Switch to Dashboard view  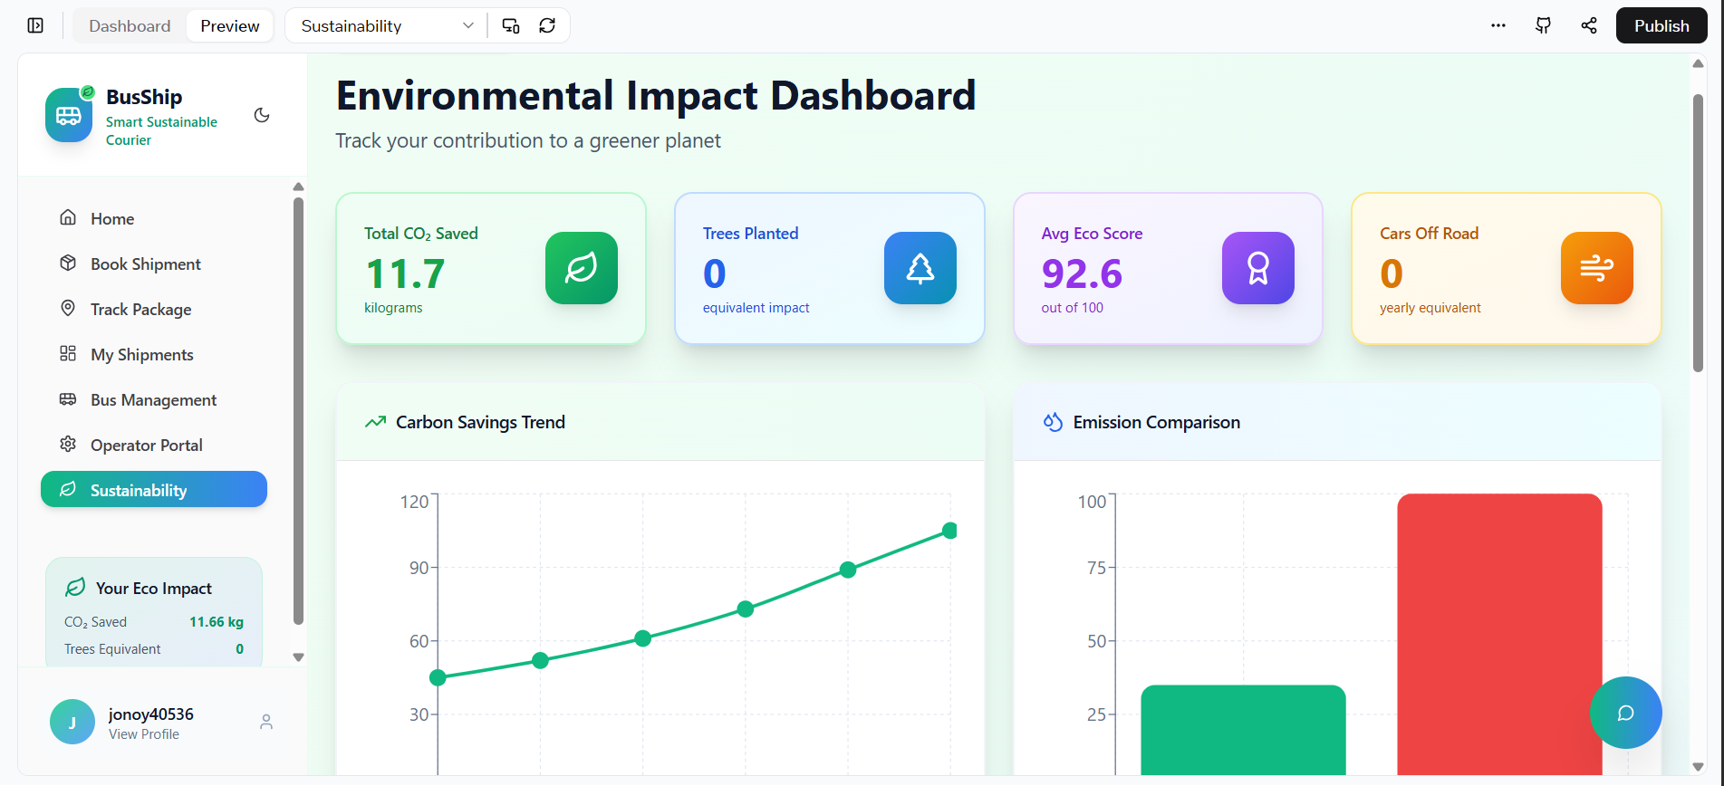coord(130,25)
